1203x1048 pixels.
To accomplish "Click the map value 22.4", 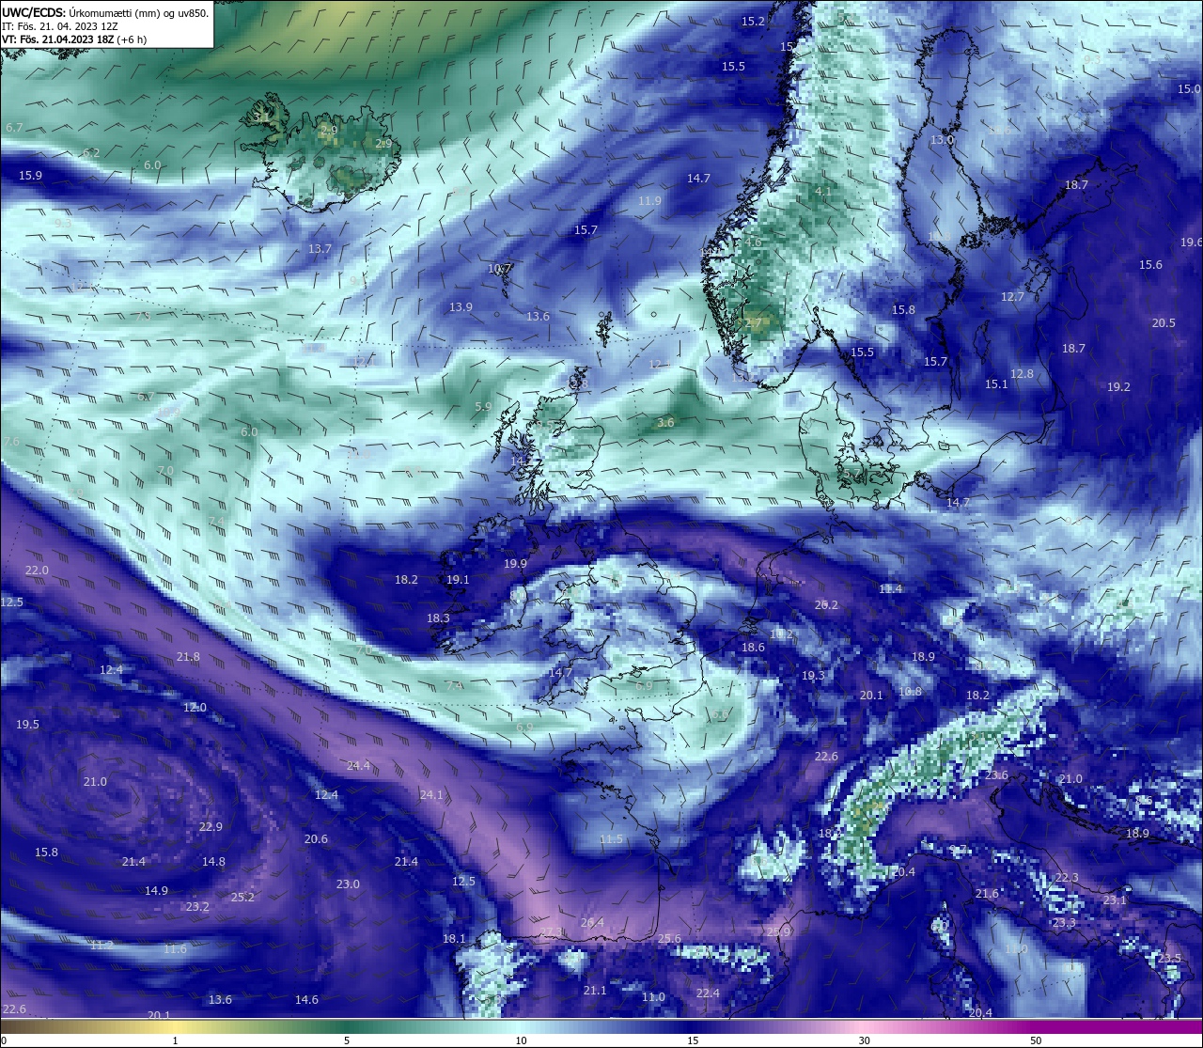I will [708, 993].
